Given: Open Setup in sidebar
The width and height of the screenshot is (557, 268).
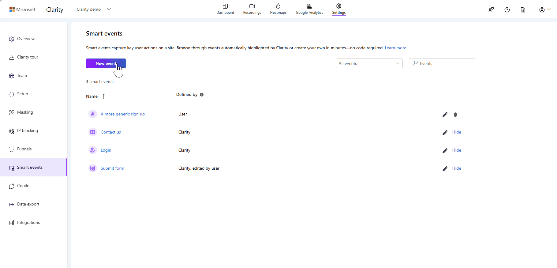Looking at the screenshot, I should pos(34,94).
